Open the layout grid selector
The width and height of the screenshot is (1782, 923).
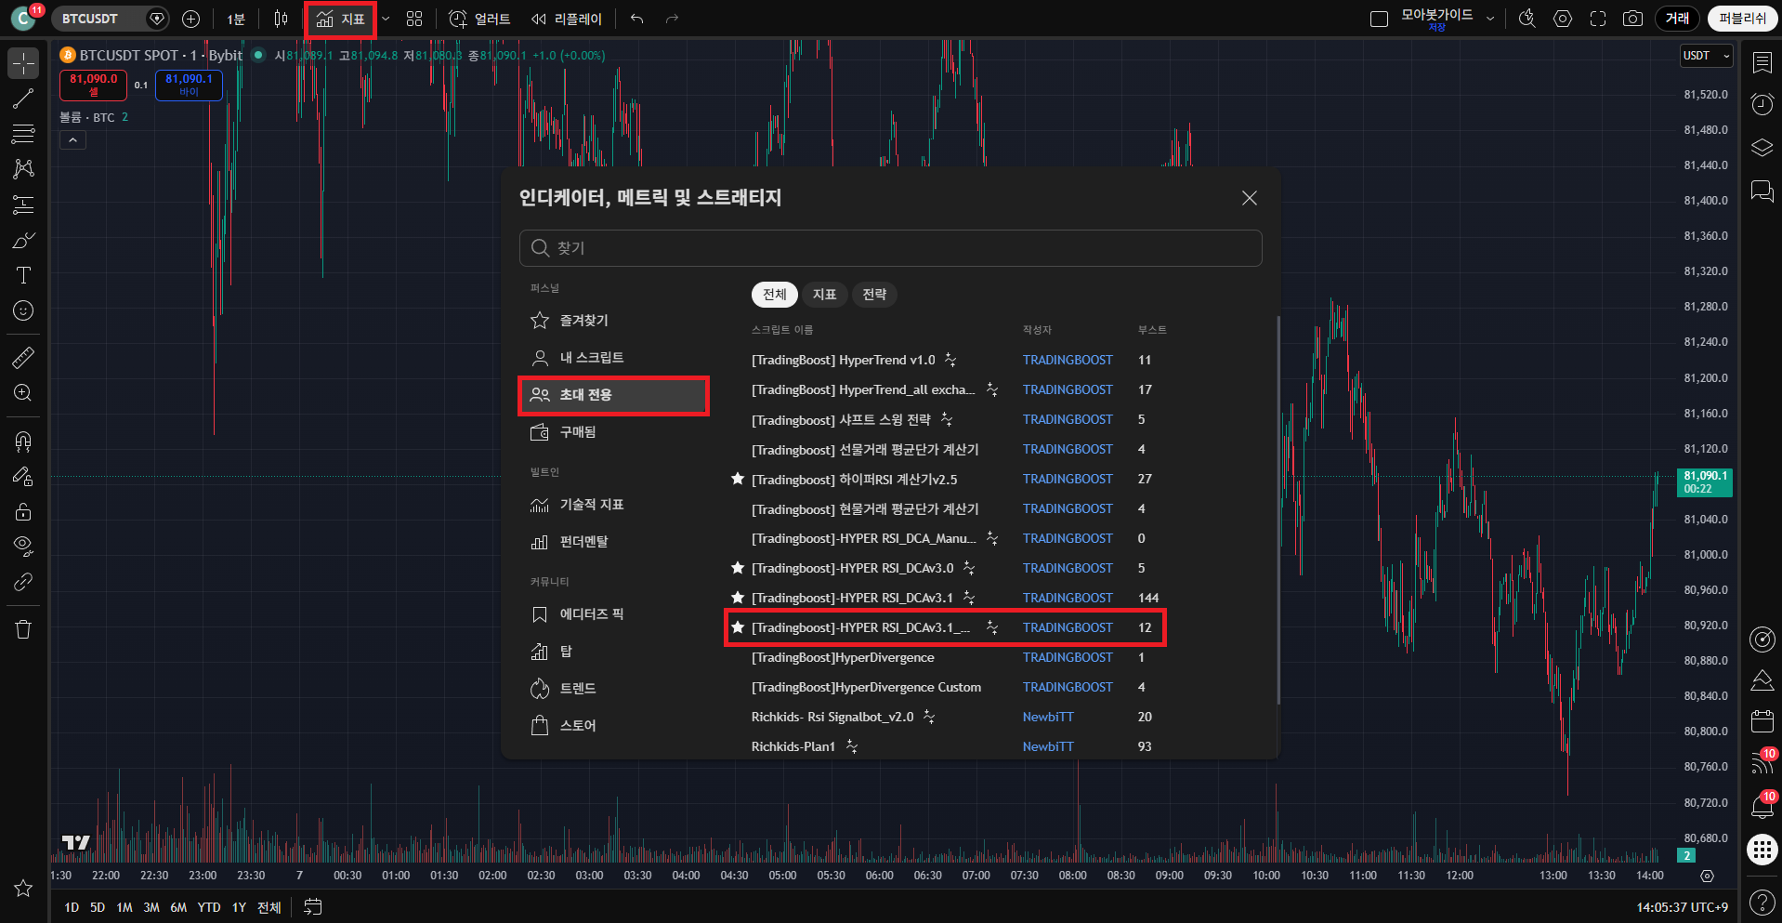414,19
